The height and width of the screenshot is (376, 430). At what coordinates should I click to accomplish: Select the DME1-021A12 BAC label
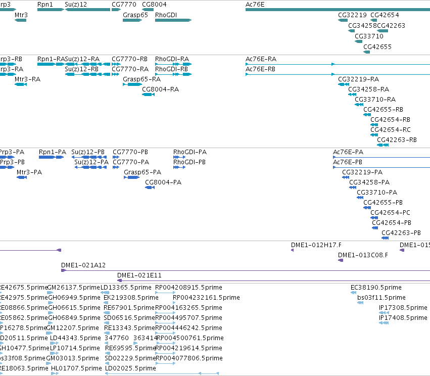tap(83, 265)
